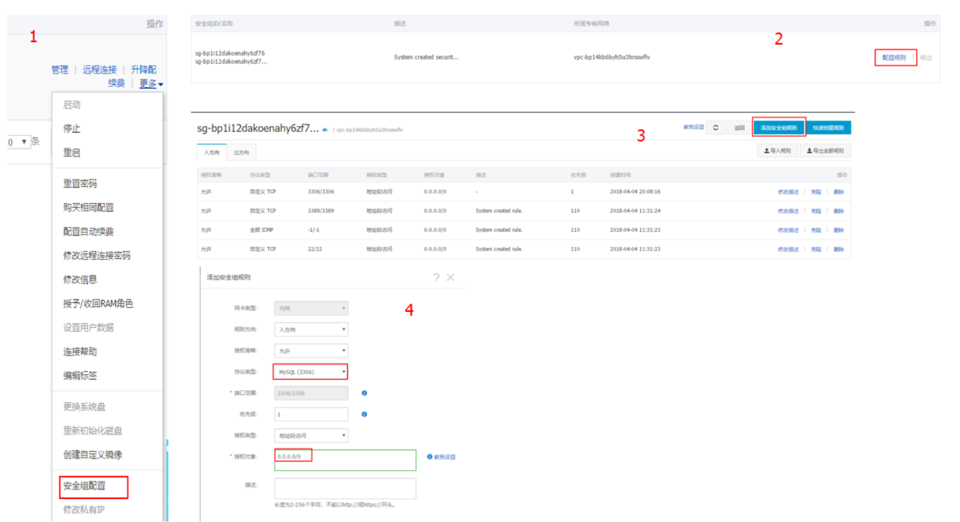Click the refresh icon in security group toolbar

click(x=716, y=128)
